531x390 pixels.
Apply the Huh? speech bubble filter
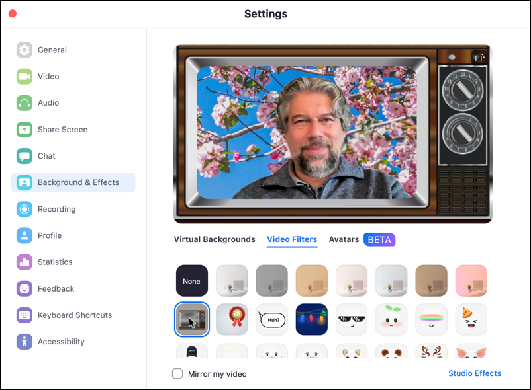click(271, 319)
